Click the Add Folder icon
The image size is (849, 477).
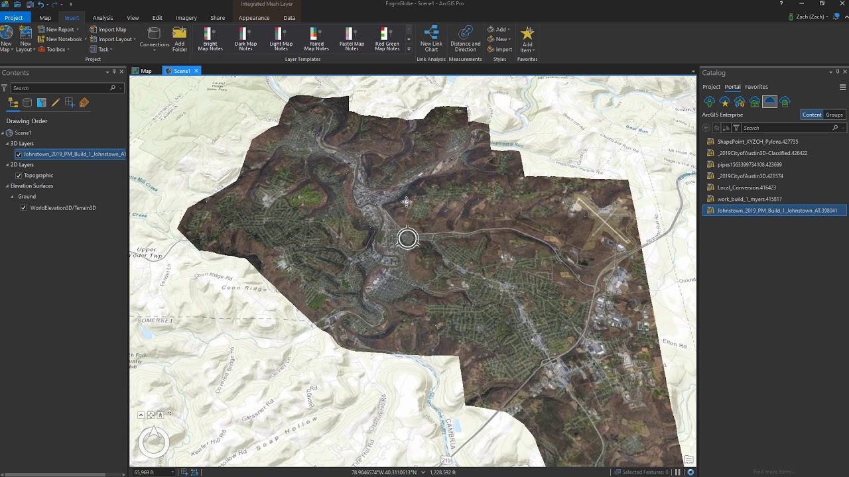tap(180, 38)
